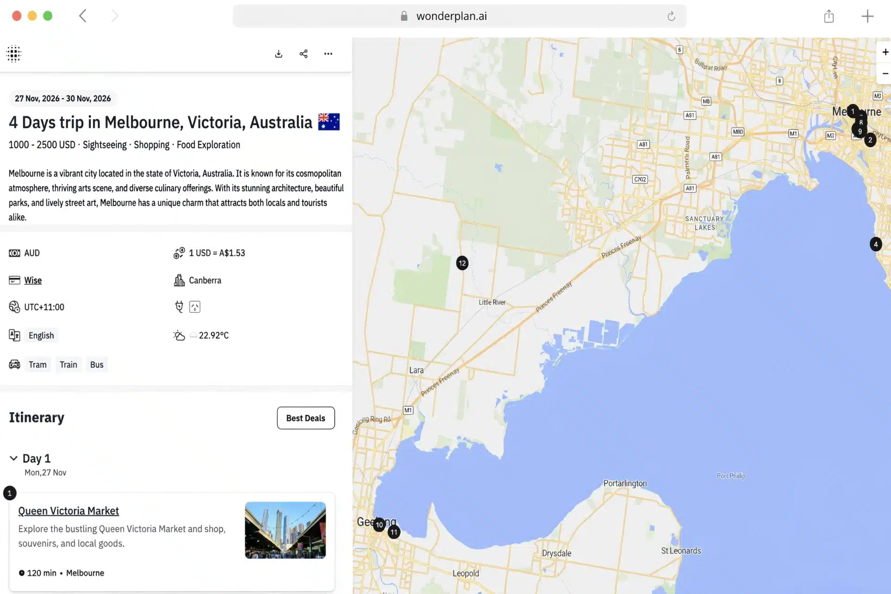
Task: Click the Canberra capital text
Action: pos(205,280)
